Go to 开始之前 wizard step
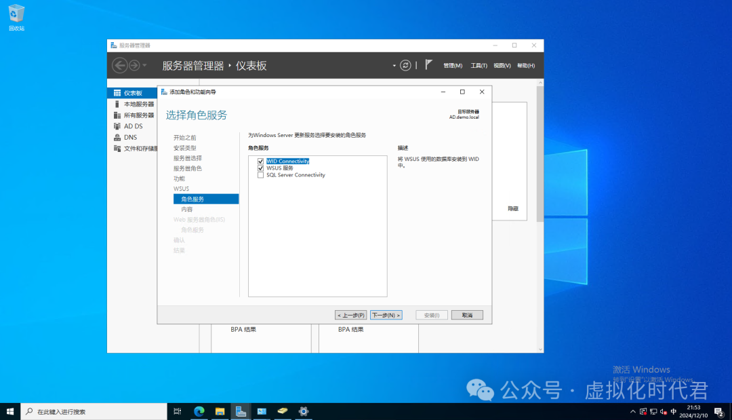This screenshot has width=732, height=420. click(185, 138)
